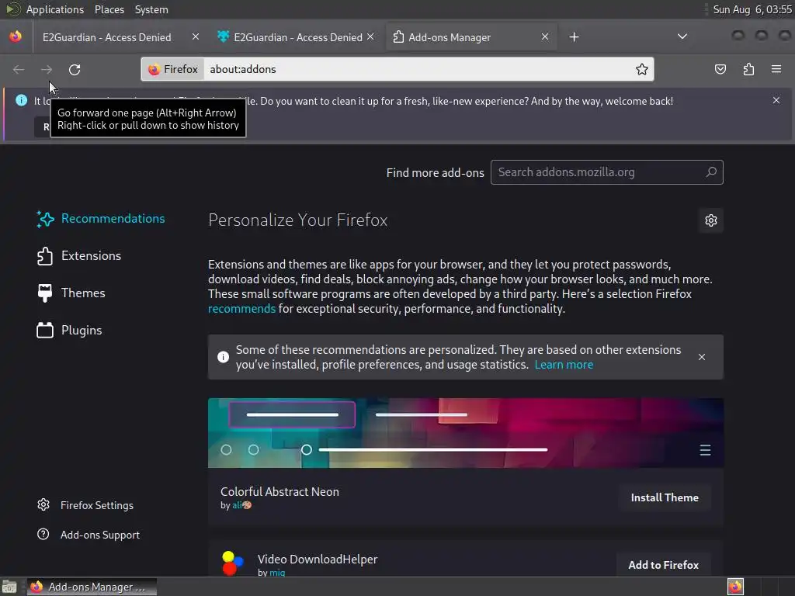Image resolution: width=795 pixels, height=596 pixels.
Task: Open the Recommendations category
Action: point(101,219)
